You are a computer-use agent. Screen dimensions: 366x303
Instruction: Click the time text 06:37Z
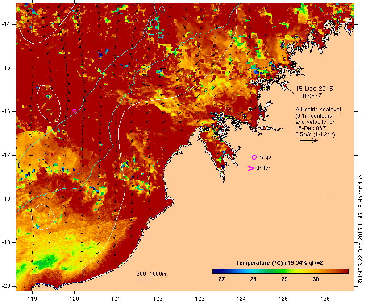click(312, 96)
